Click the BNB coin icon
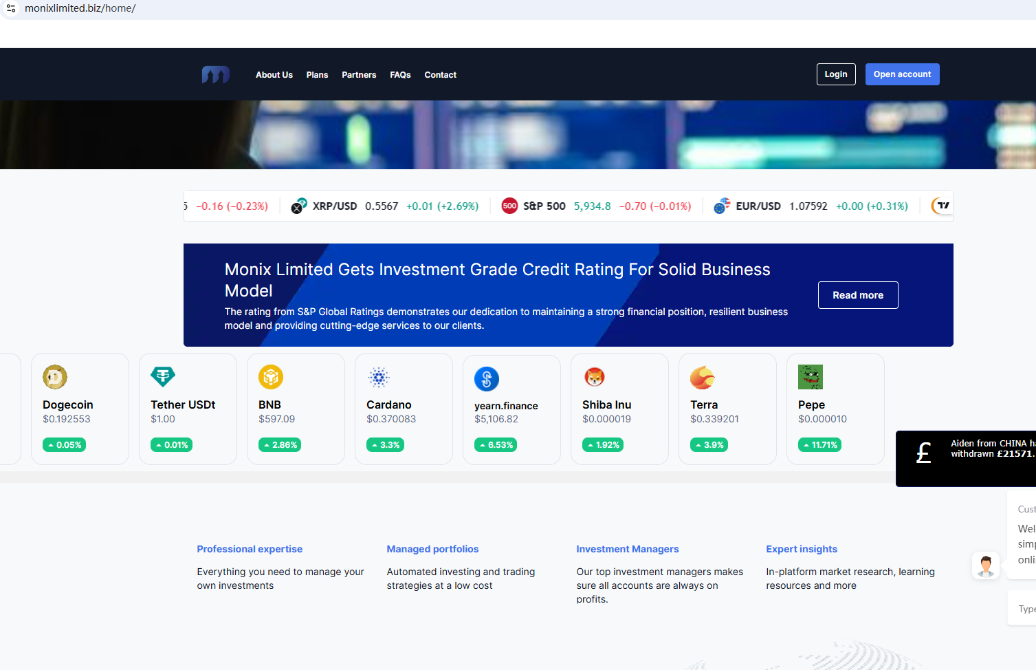This screenshot has height=670, width=1036. 271,377
